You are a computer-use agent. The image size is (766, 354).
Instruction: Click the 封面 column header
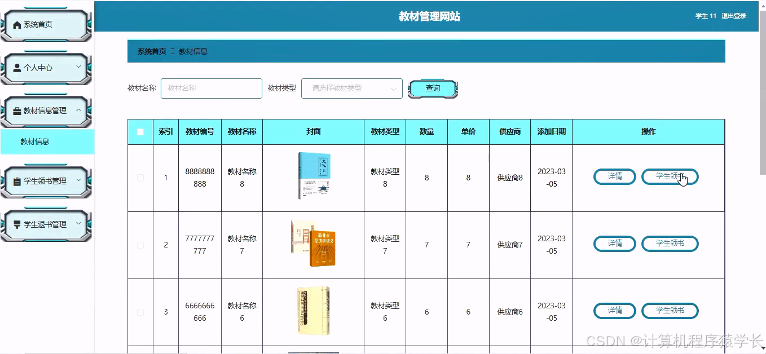[314, 132]
